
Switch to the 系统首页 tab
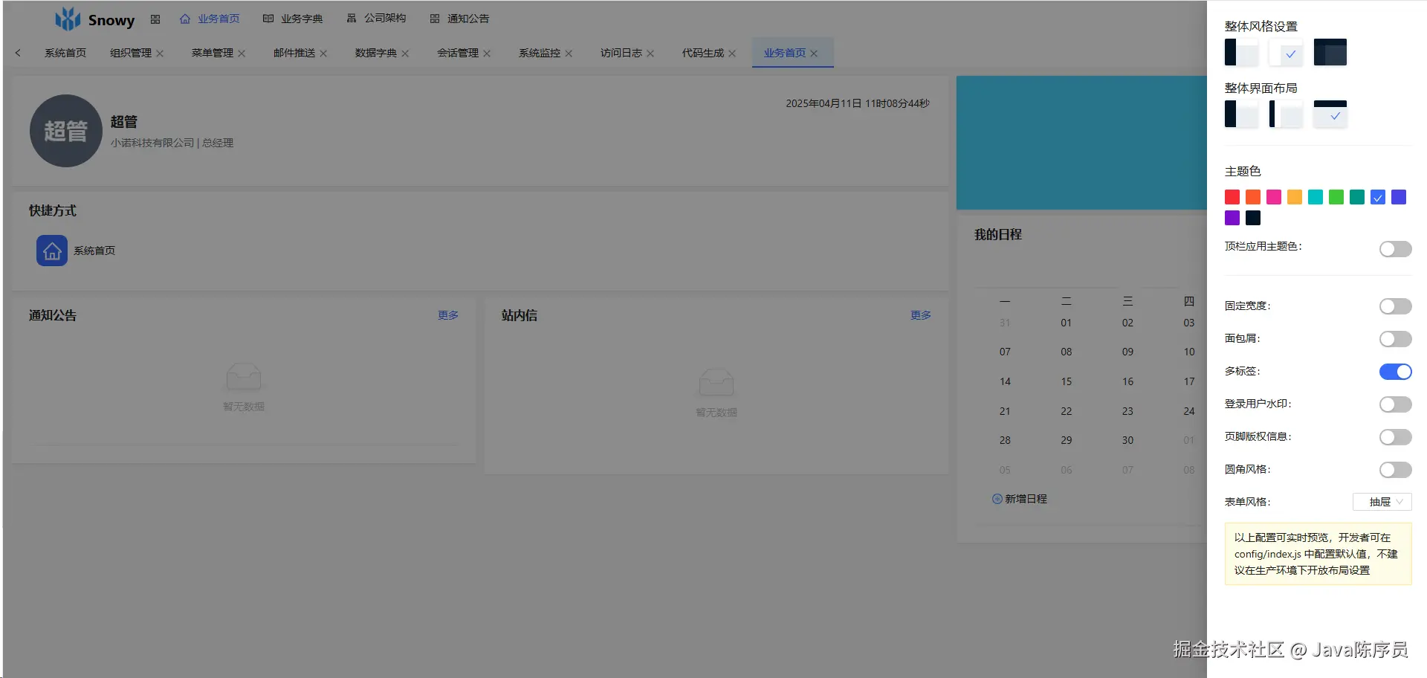65,53
